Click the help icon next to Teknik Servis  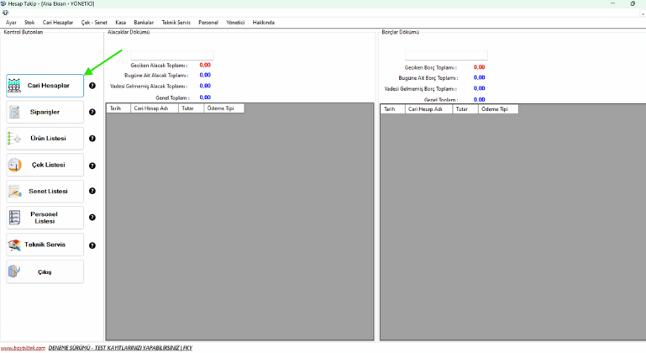coord(92,245)
